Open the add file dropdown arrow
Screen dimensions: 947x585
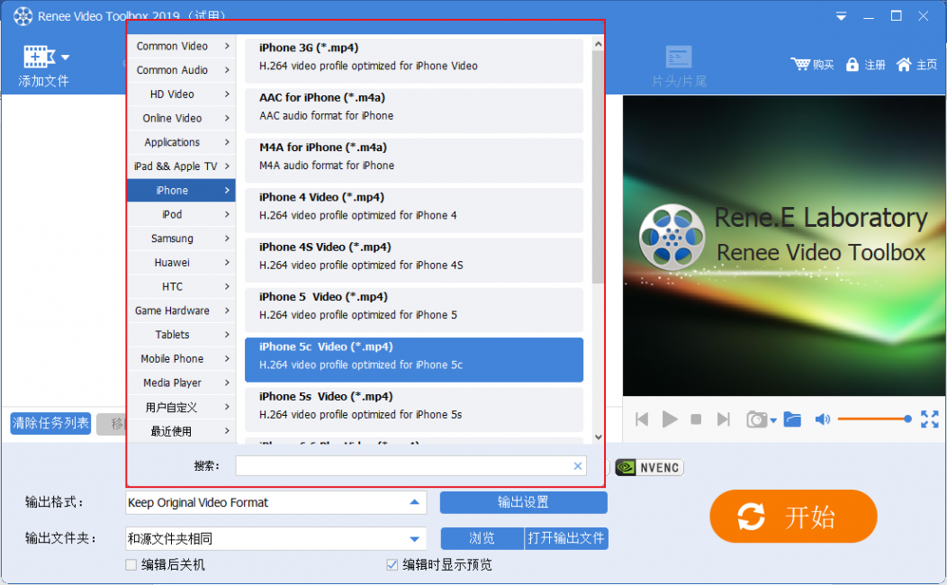tap(65, 58)
